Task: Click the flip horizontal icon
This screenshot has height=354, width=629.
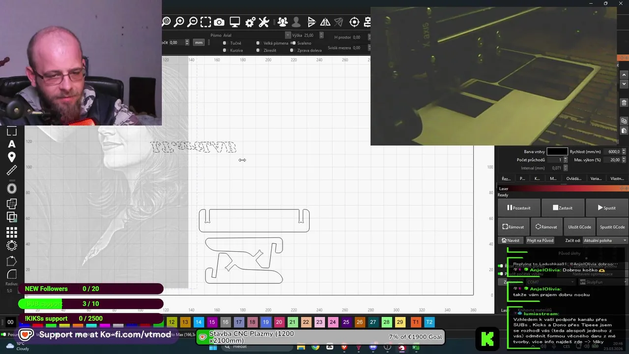Action: pos(312,22)
